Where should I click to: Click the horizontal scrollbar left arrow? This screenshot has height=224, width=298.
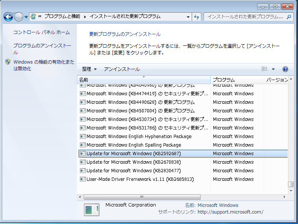click(x=80, y=197)
